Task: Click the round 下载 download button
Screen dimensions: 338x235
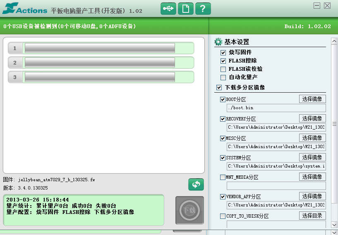Action: (x=190, y=210)
